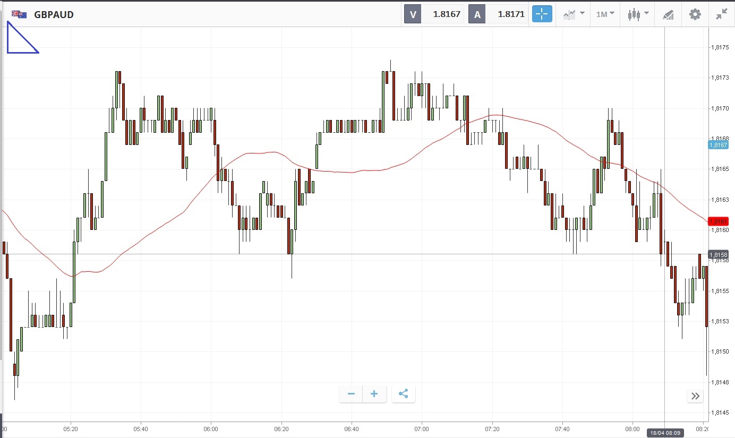This screenshot has width=735, height=438.
Task: Jump to latest candles double-arrow button
Action: [x=695, y=396]
